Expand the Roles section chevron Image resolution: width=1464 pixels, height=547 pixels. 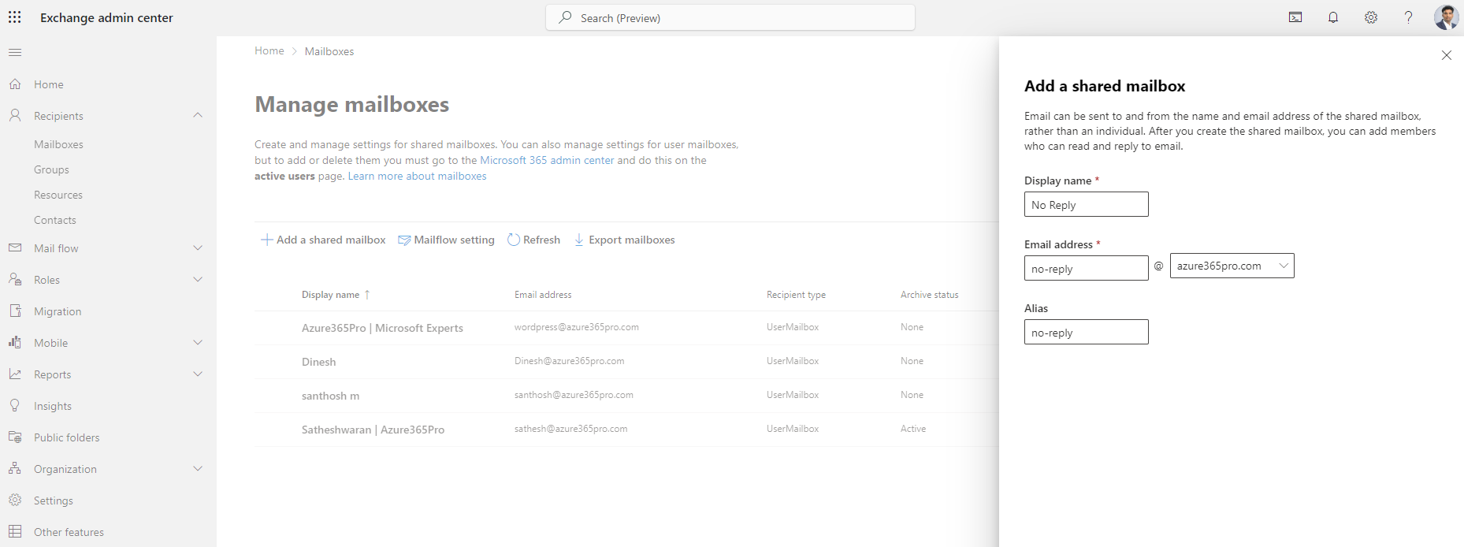click(198, 280)
